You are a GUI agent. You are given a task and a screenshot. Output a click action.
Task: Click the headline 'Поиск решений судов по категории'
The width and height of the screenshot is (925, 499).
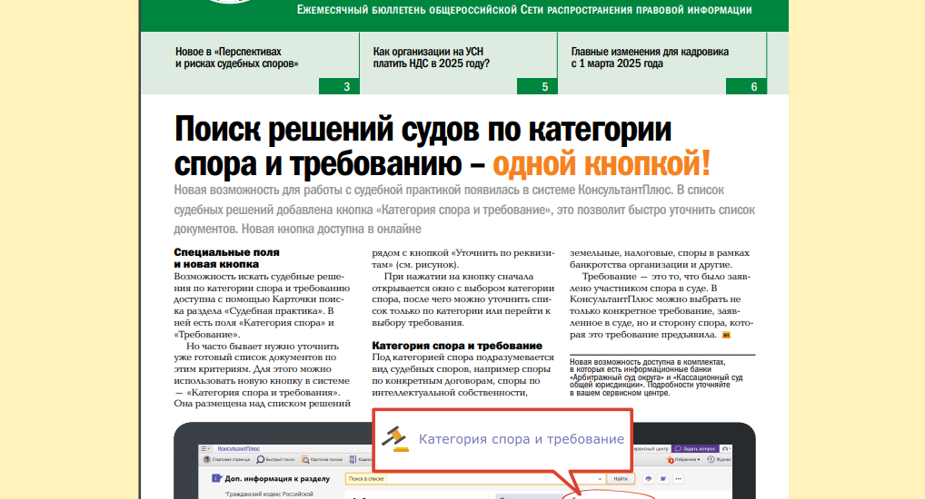tap(423, 129)
